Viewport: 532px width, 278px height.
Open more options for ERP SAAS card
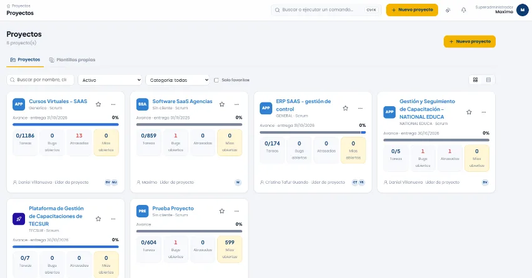click(x=361, y=108)
